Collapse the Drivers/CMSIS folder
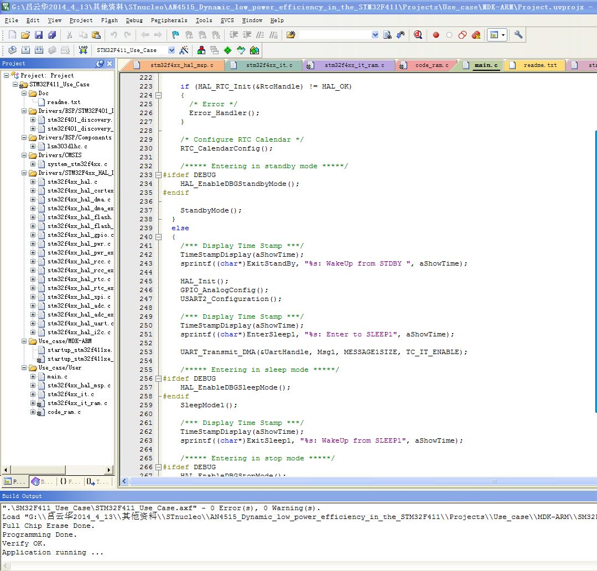The height and width of the screenshot is (571, 597). [24, 155]
